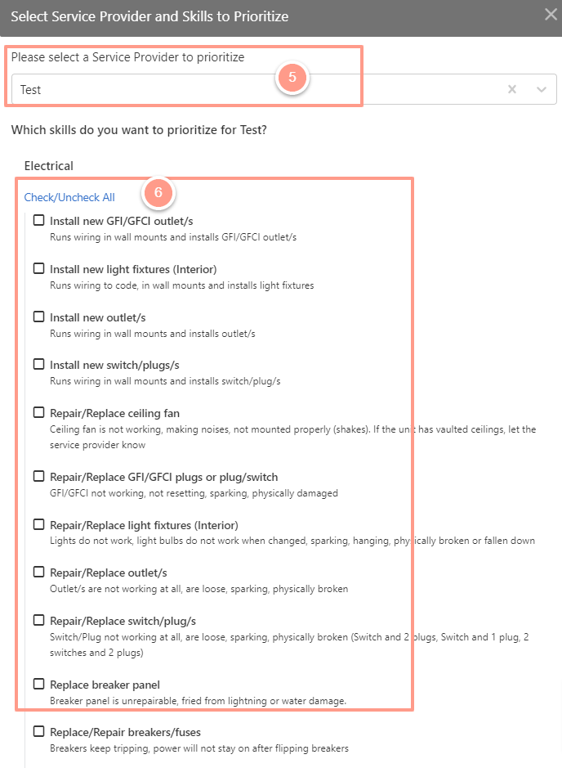Check Repair/Replace light fixtures (Interior)

click(38, 524)
